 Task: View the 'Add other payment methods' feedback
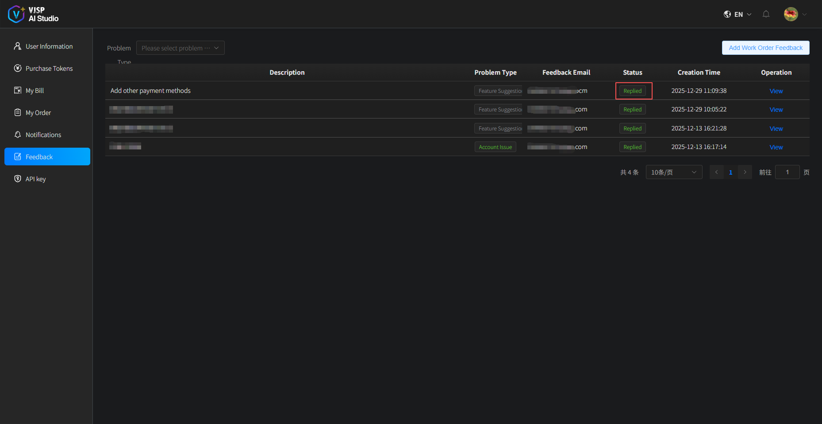coord(776,91)
